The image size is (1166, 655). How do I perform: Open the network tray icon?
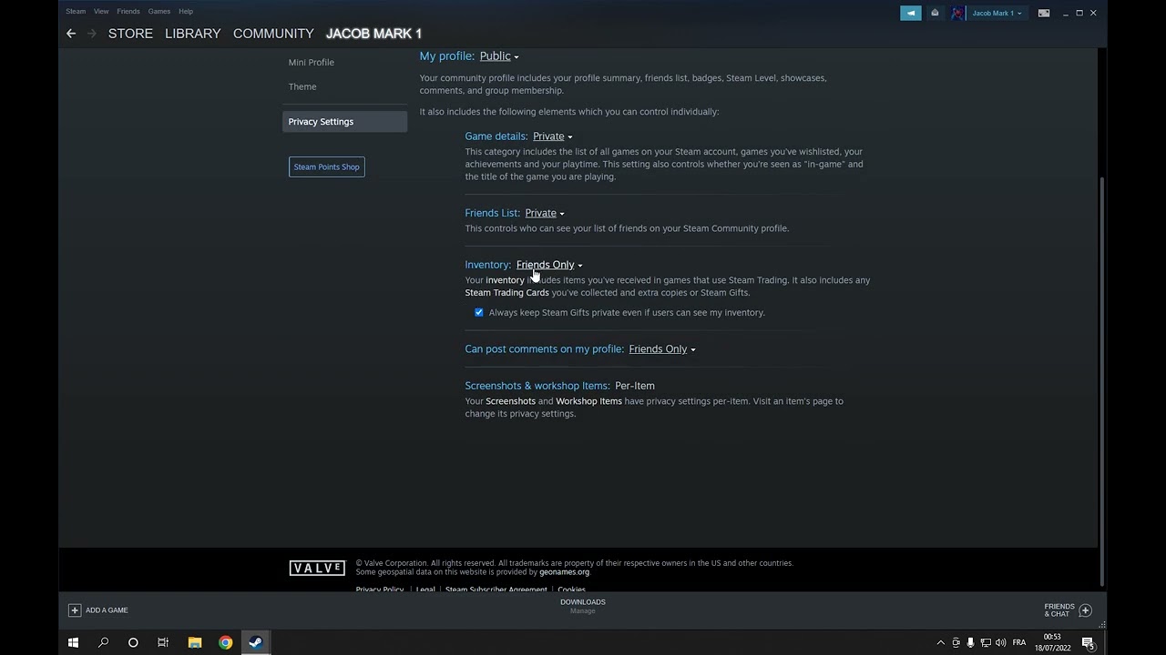pyautogui.click(x=986, y=643)
